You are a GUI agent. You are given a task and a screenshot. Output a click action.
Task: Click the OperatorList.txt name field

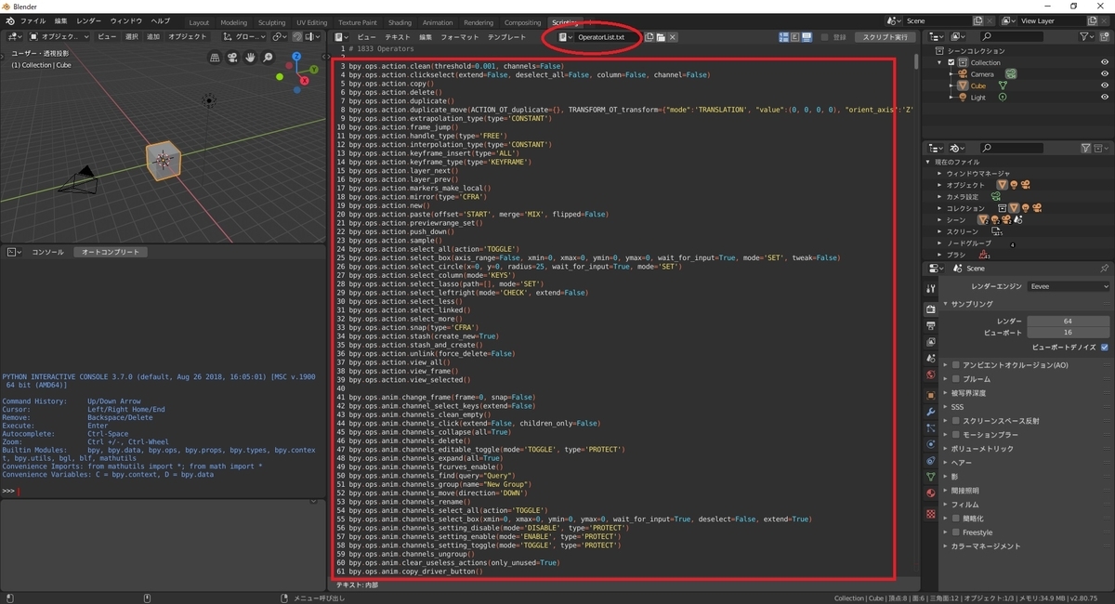tap(609, 37)
